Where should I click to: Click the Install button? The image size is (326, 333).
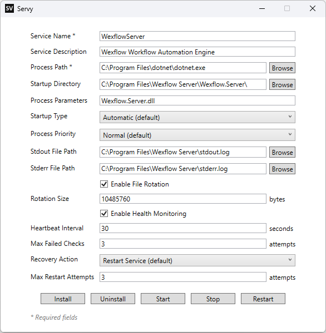63,299
